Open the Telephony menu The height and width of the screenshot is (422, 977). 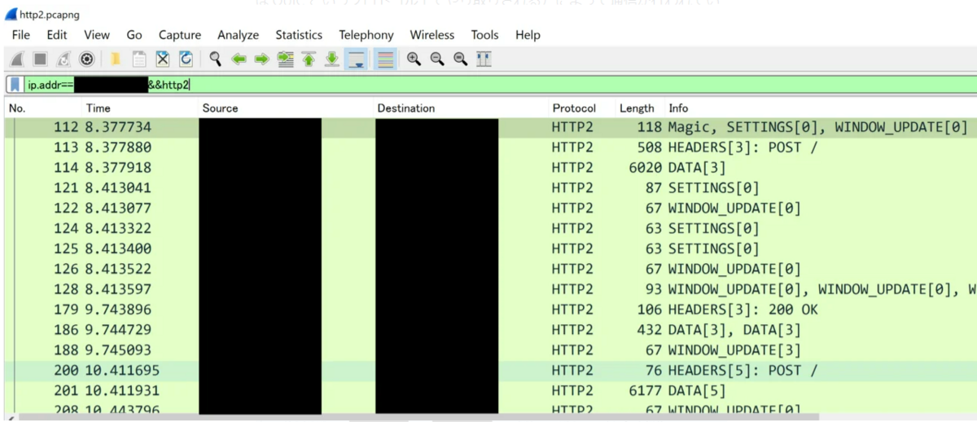[x=366, y=35]
